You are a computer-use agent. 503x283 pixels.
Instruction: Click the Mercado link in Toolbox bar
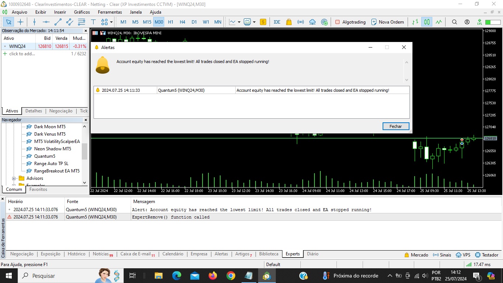click(416, 255)
